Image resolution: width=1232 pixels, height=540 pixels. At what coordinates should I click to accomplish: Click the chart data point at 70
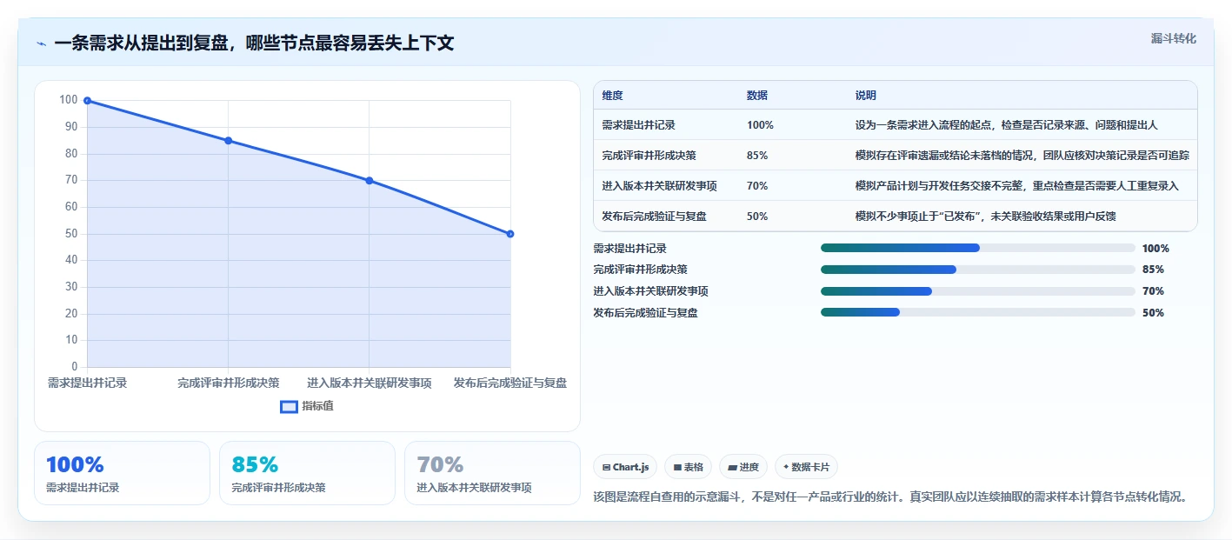[x=370, y=181]
